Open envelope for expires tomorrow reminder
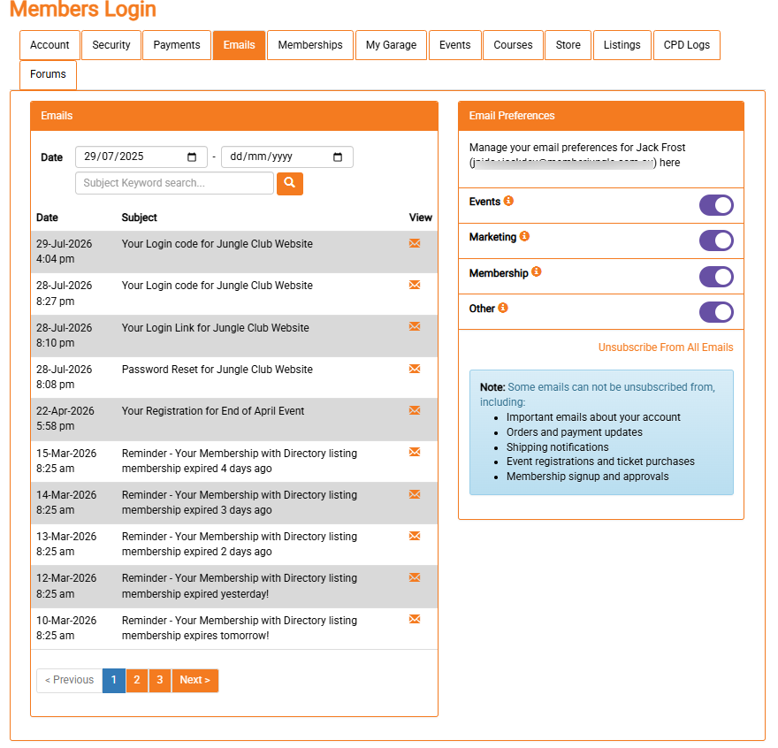778x748 pixels. [x=415, y=620]
